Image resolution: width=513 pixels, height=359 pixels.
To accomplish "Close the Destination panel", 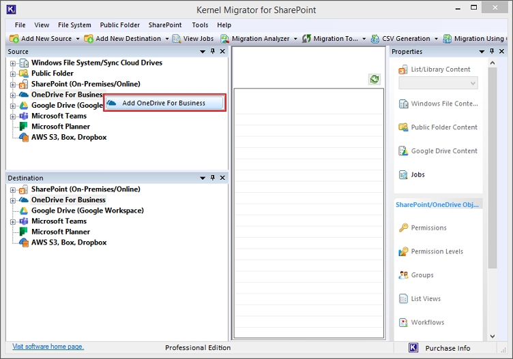I will click(x=222, y=178).
